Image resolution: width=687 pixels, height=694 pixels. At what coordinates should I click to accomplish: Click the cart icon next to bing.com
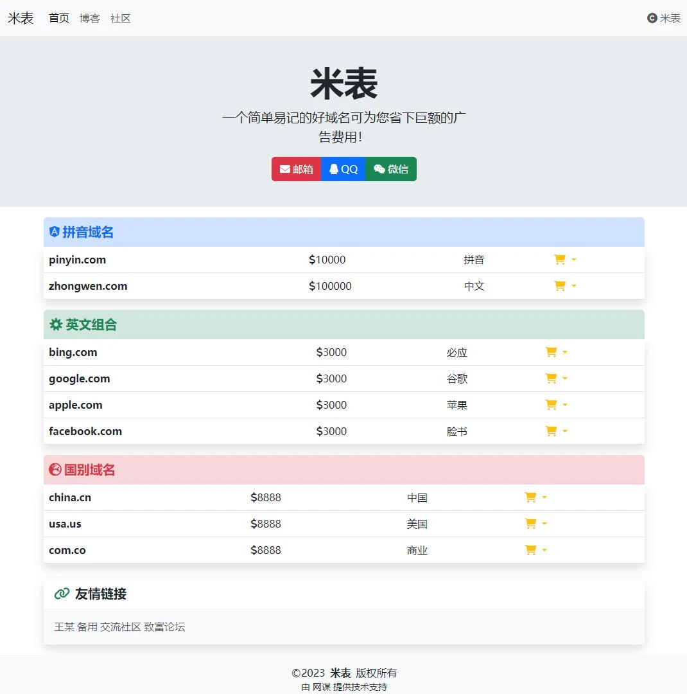point(550,352)
